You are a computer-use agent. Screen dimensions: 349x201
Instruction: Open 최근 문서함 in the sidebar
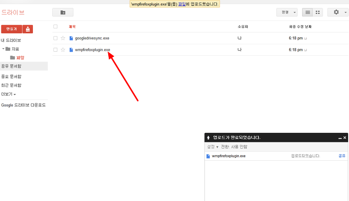pos(11,85)
